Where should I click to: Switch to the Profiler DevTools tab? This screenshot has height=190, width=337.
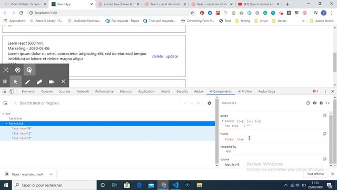coord(245,91)
